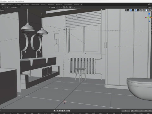Viewport: 152px width, 114px height.
Task: Open the Sculpting workspace tab
Action: (18, 4)
